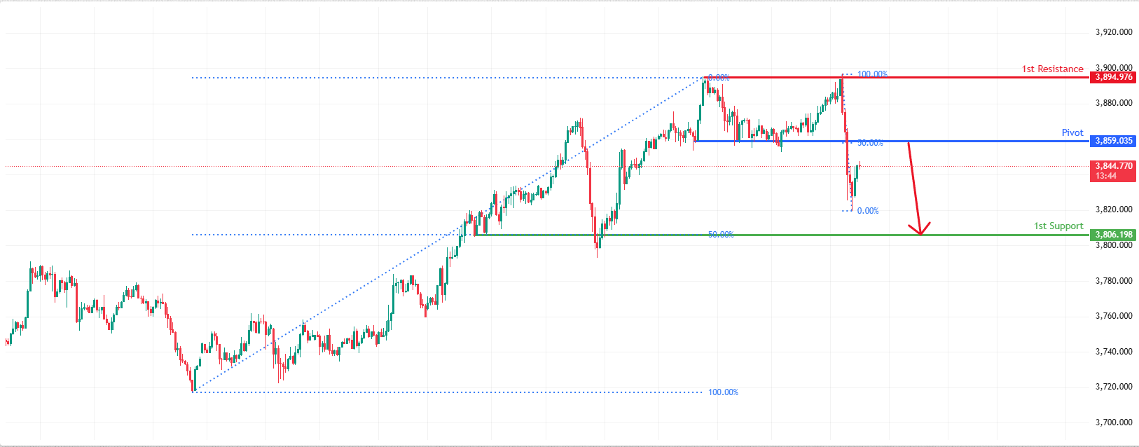Click the 100.00% label near the resistance line
1139x447 pixels.
pos(872,74)
